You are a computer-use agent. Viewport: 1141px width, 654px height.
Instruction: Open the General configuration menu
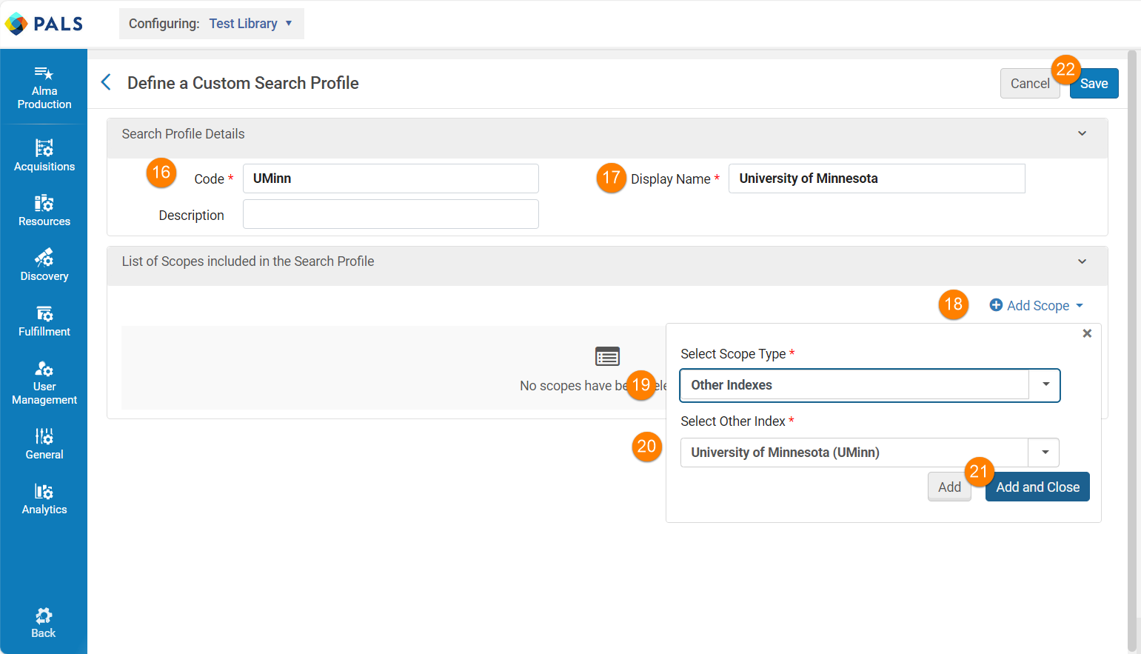tap(44, 444)
